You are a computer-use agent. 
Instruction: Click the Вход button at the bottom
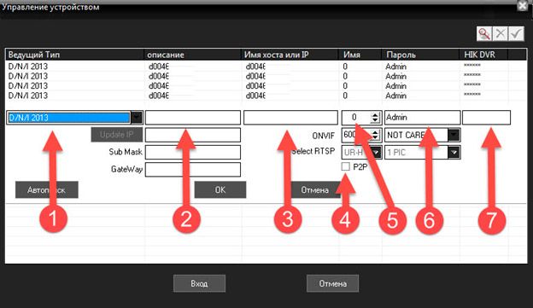[x=199, y=283]
